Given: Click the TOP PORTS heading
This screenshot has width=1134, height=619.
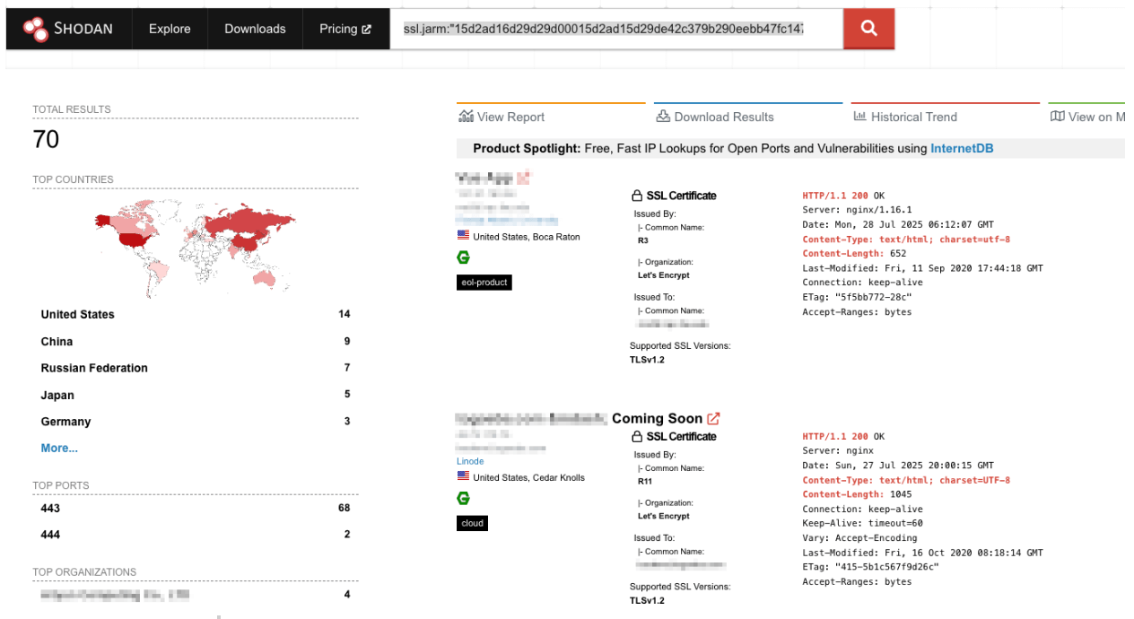Looking at the screenshot, I should point(61,485).
